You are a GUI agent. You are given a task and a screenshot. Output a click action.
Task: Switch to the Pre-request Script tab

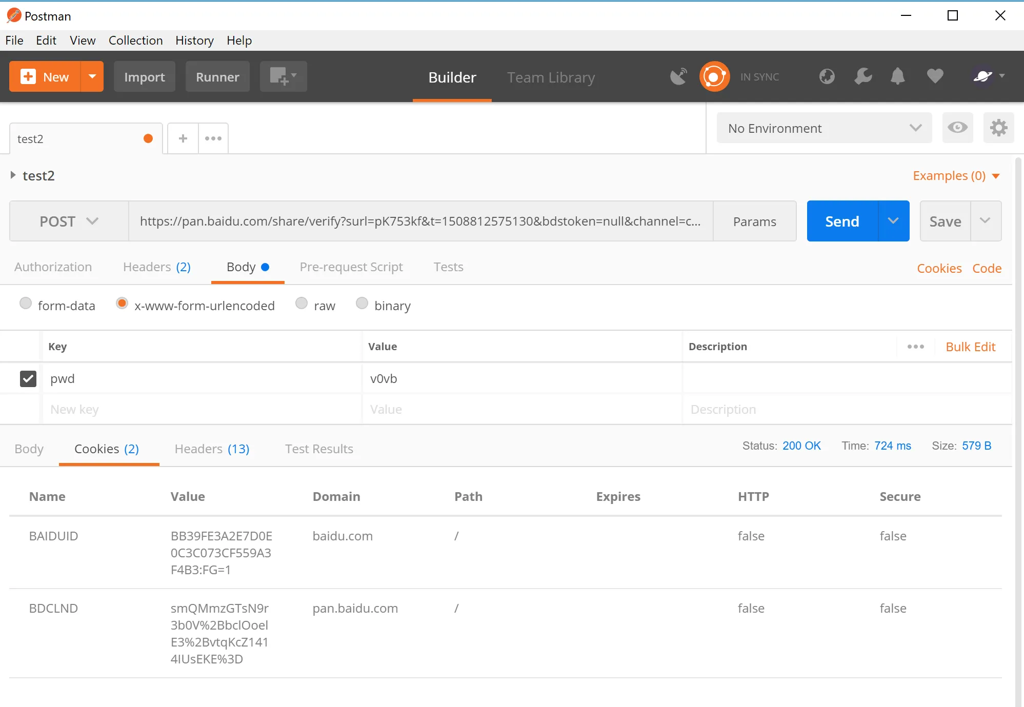[x=351, y=267]
